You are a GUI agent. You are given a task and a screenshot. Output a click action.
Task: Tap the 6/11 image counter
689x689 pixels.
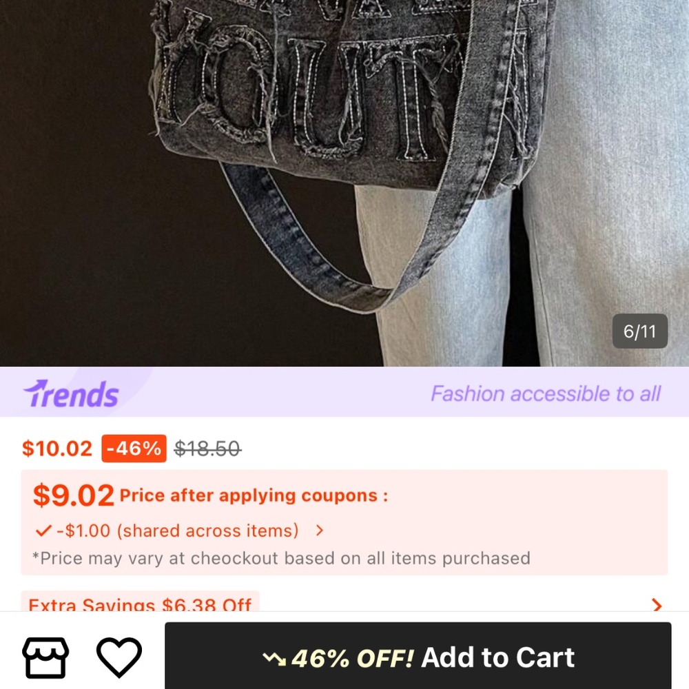(640, 331)
